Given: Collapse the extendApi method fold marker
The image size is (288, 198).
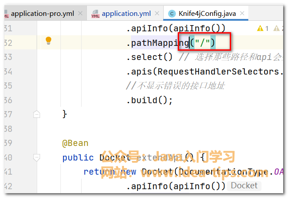Looking at the screenshot, I should coord(37,157).
